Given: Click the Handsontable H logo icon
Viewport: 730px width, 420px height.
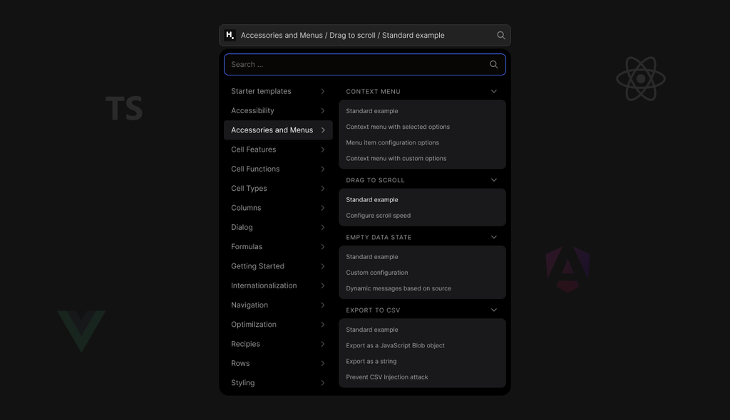Looking at the screenshot, I should click(x=230, y=36).
